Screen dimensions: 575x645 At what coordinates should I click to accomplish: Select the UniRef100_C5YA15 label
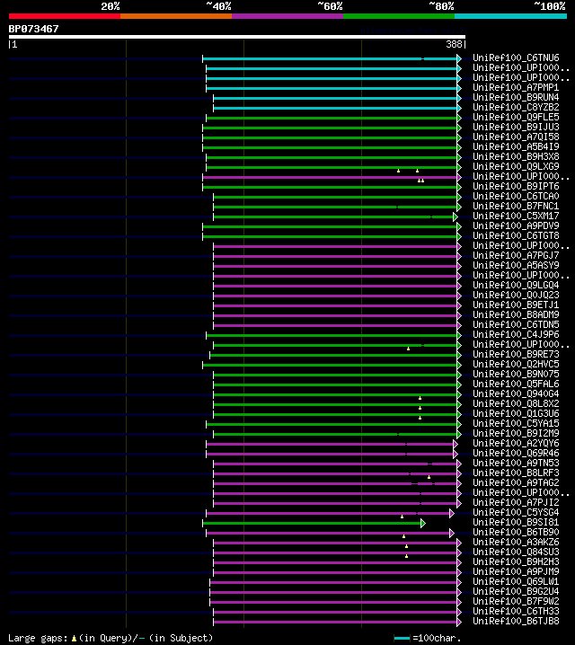(x=516, y=423)
